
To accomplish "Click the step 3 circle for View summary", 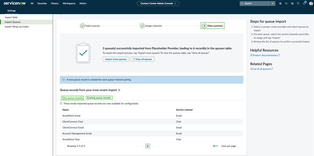I will point(204,26).
